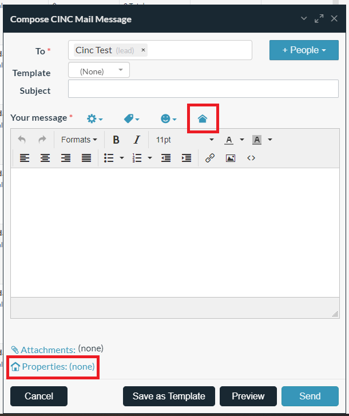This screenshot has width=349, height=416.
Task: Toggle bold formatting
Action: pos(116,140)
